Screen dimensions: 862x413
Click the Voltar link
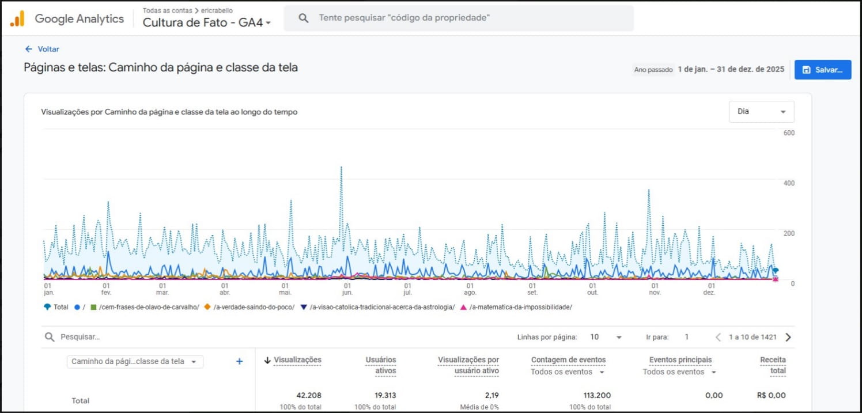(x=48, y=49)
